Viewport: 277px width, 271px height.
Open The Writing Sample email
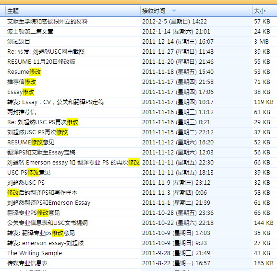(x=138, y=253)
